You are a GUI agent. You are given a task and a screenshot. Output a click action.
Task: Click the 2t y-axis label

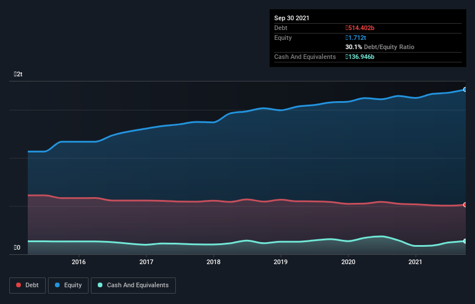(x=18, y=74)
